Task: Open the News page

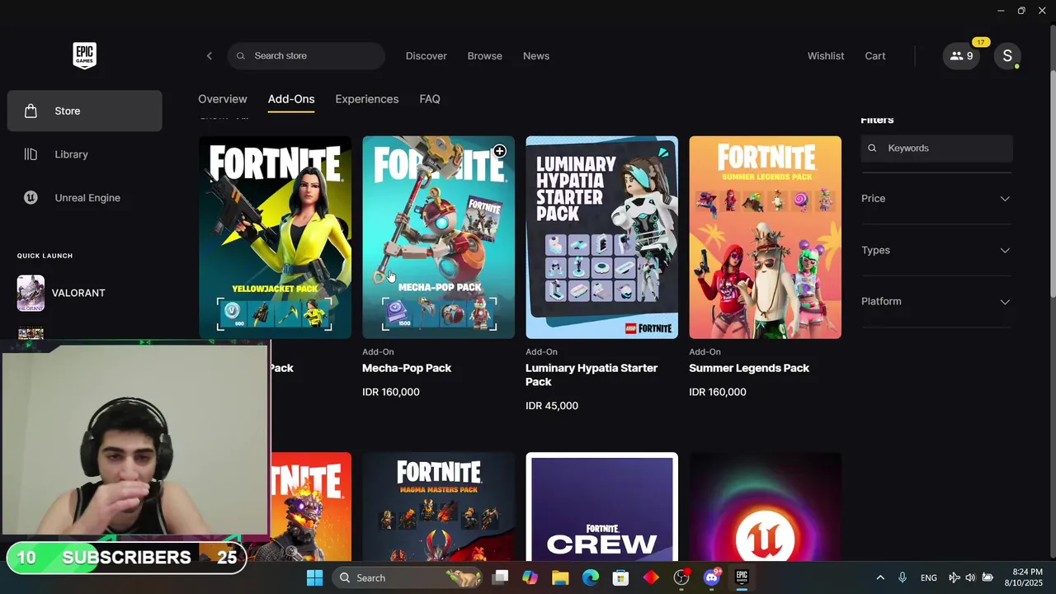Action: coord(536,56)
